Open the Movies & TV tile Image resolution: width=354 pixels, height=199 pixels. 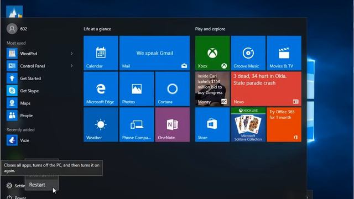(x=284, y=53)
